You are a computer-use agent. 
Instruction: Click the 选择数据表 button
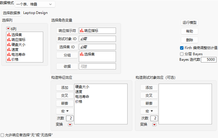pyautogui.click(x=12, y=13)
